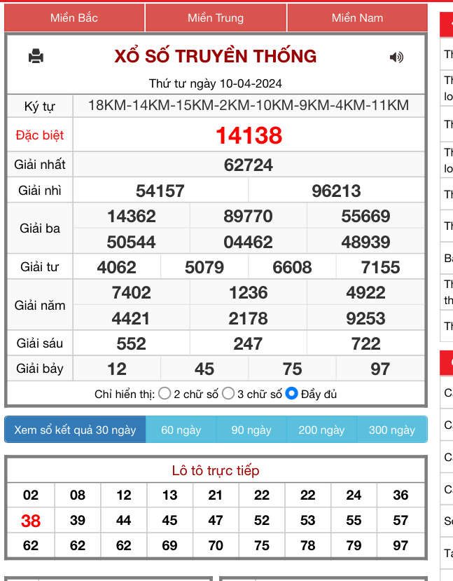Click the date Thứ tư ngày 10-04-2024

[x=216, y=83]
